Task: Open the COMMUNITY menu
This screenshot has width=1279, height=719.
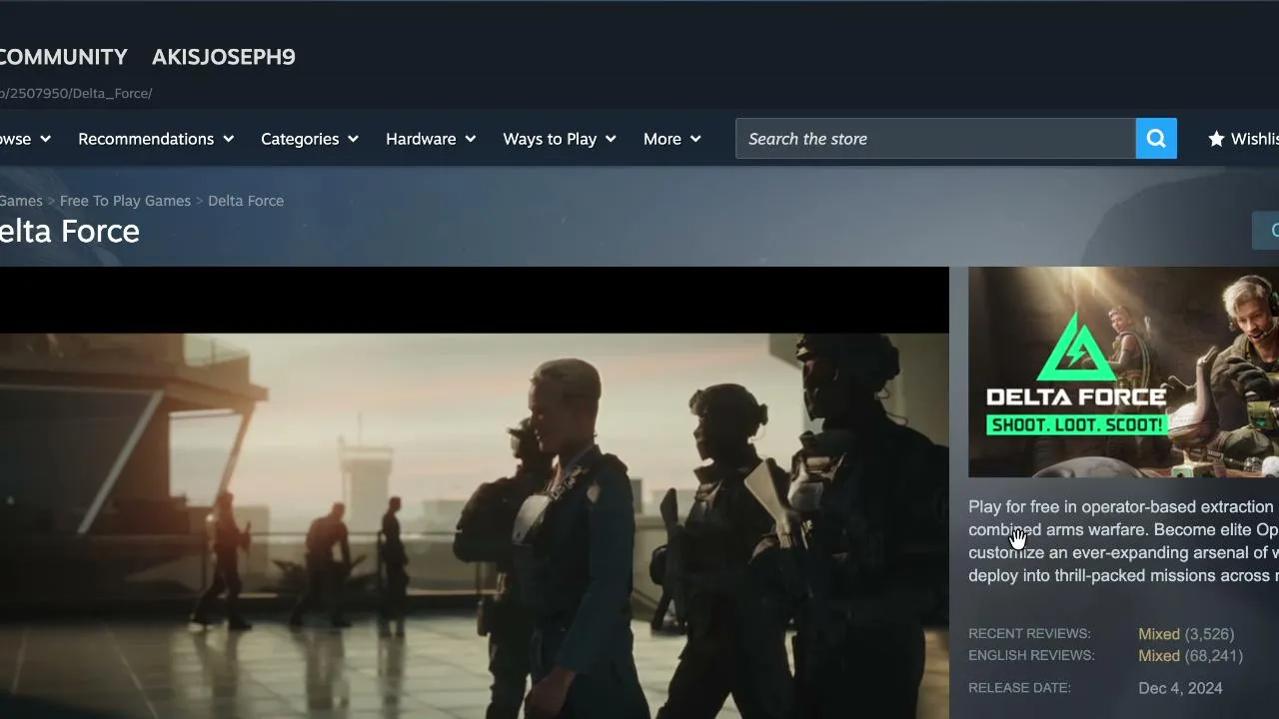Action: tap(64, 57)
